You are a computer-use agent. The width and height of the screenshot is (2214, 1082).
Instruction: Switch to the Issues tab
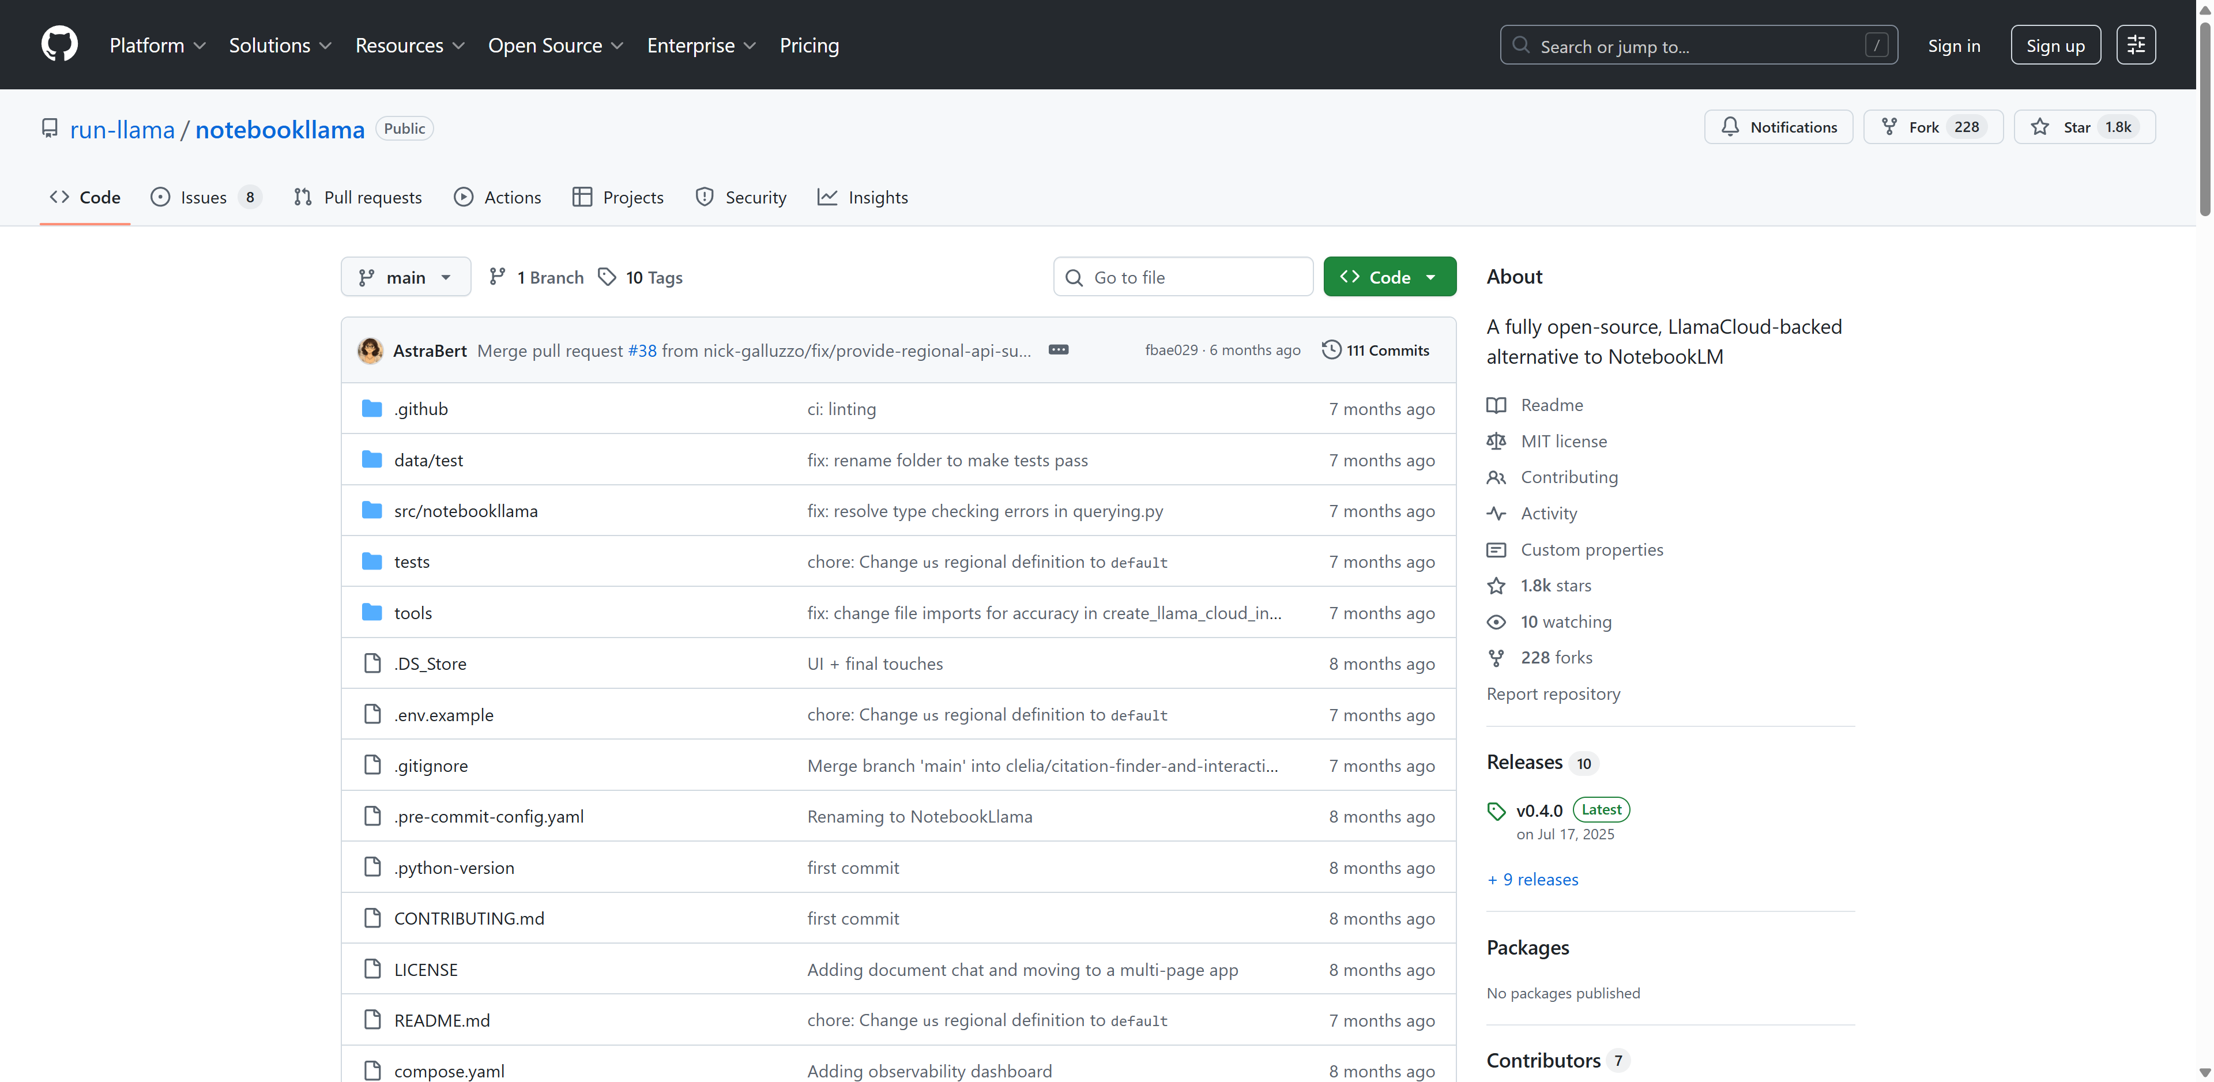tap(204, 198)
